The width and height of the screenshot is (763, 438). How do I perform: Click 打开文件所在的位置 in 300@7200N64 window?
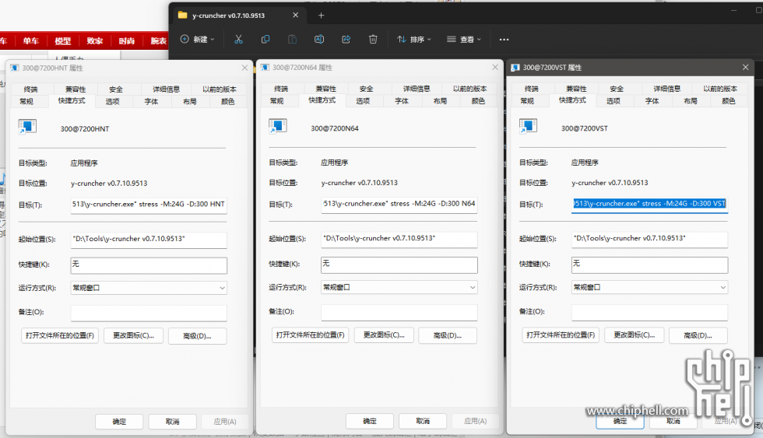click(310, 335)
